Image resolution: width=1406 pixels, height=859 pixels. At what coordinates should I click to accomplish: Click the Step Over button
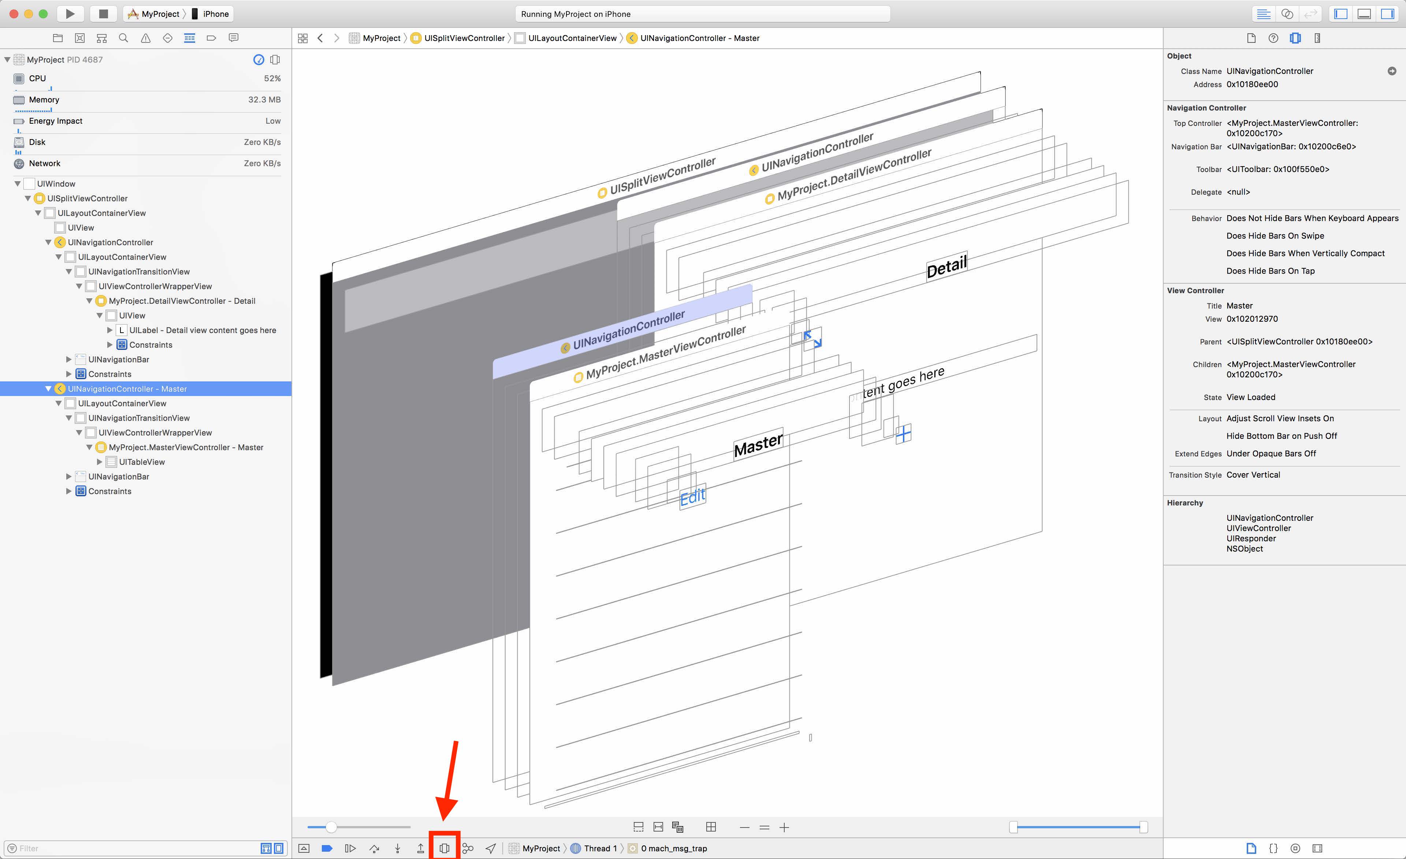click(x=374, y=848)
